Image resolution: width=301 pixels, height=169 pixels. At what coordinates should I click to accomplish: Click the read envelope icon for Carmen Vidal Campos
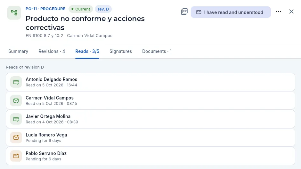[16, 100]
